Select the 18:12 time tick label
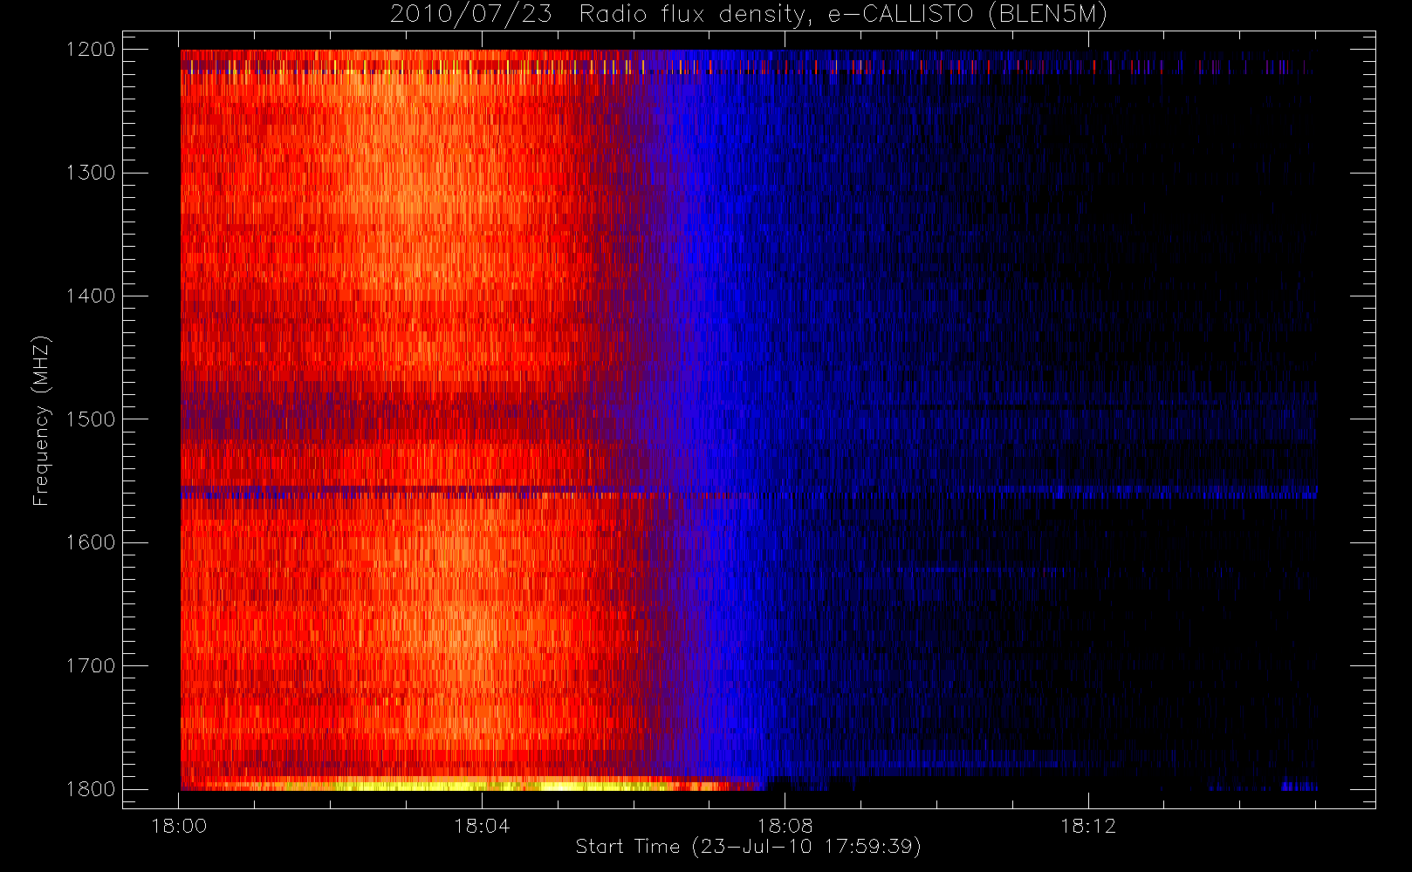1412x872 pixels. pyautogui.click(x=1088, y=826)
